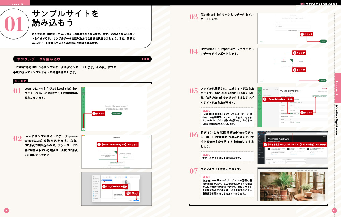Open Blueprints folder icon in step 05 sidebar
The image size is (341, 217).
tap(260, 102)
